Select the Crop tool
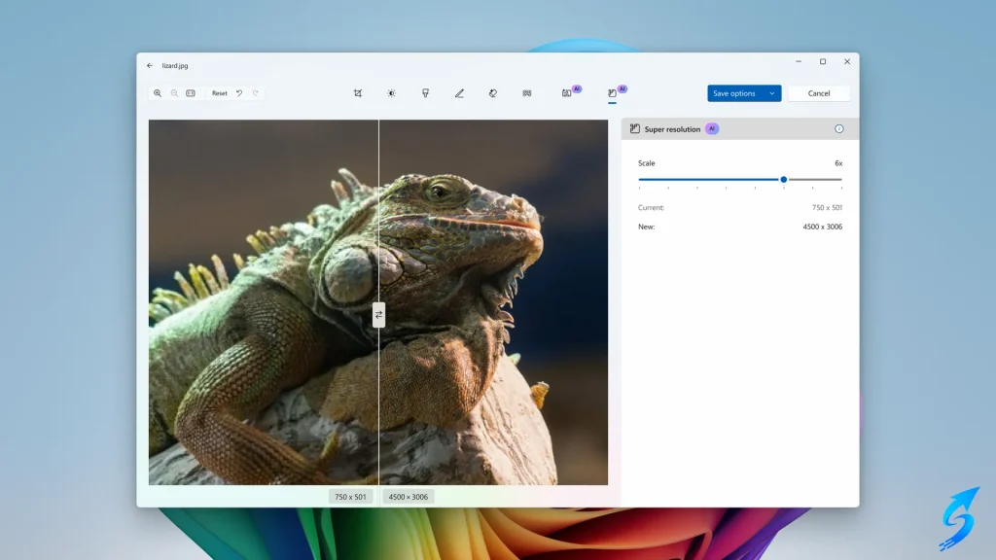 (358, 93)
